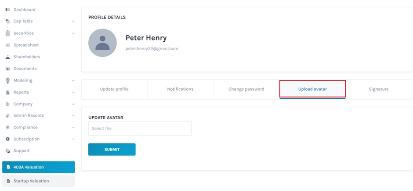
Task: Click the Securities clipboard icon
Action: click(7, 33)
